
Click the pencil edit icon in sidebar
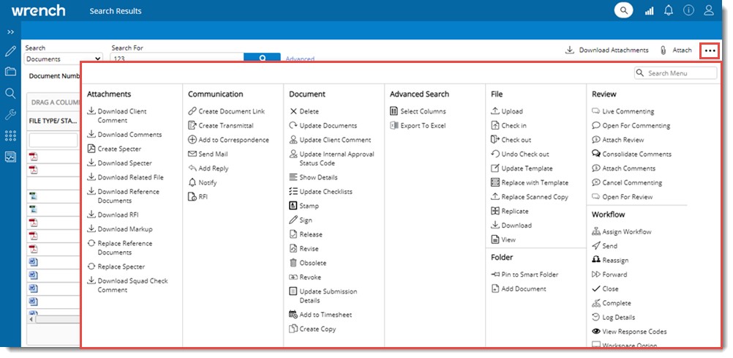(x=10, y=51)
